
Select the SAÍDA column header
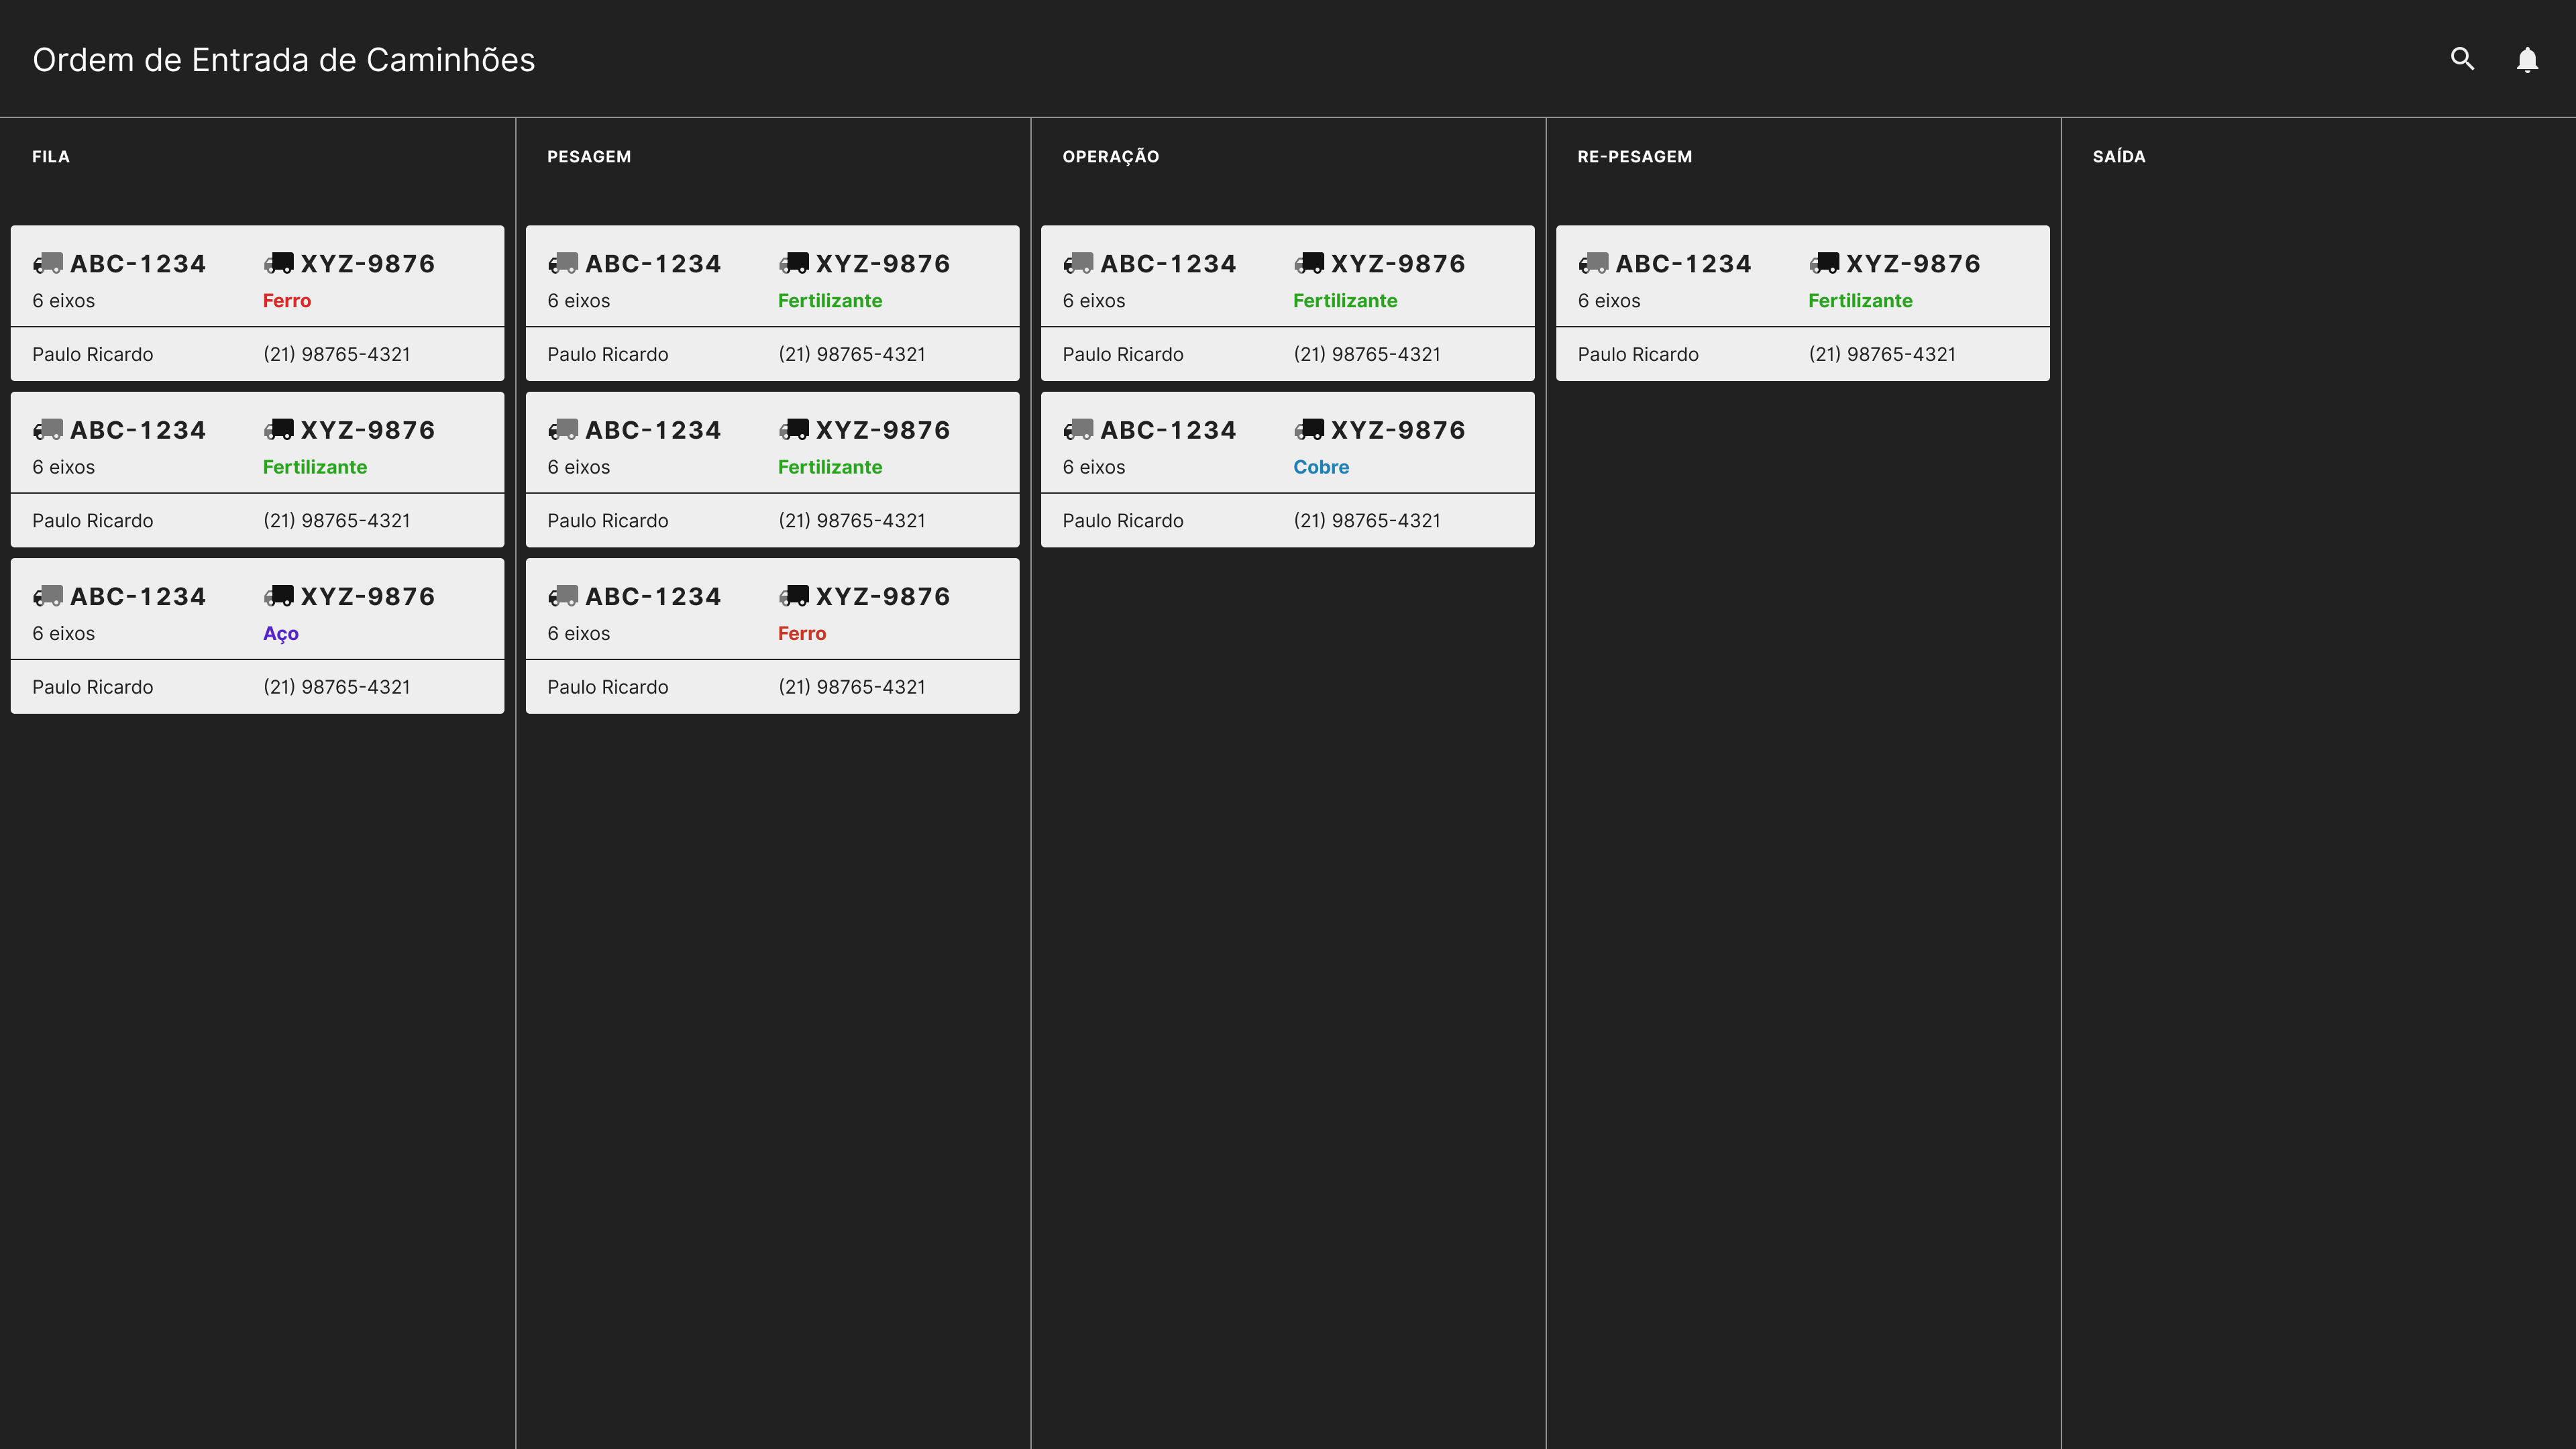2119,156
